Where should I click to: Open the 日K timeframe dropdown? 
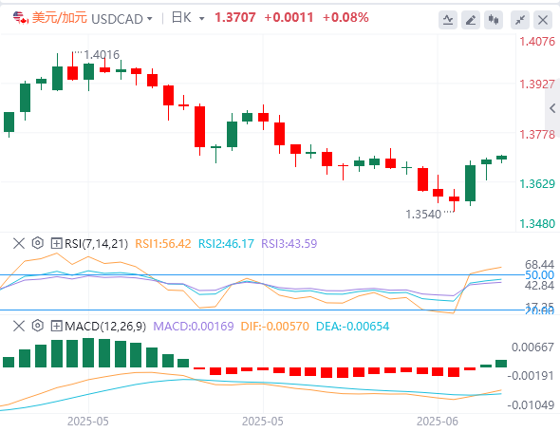188,18
